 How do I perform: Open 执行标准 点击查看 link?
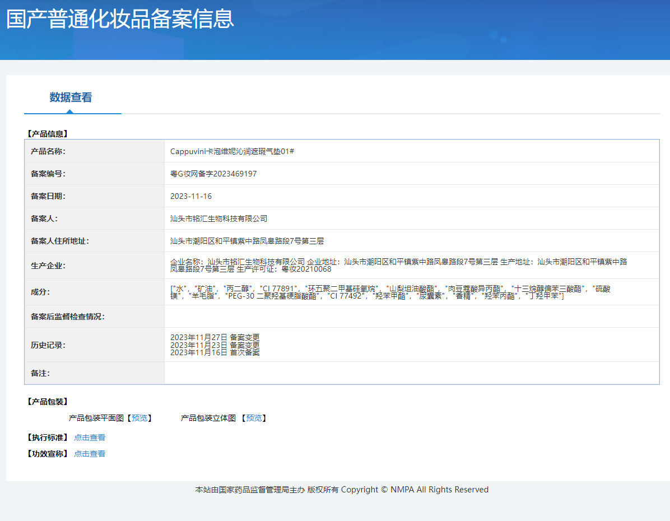click(89, 438)
